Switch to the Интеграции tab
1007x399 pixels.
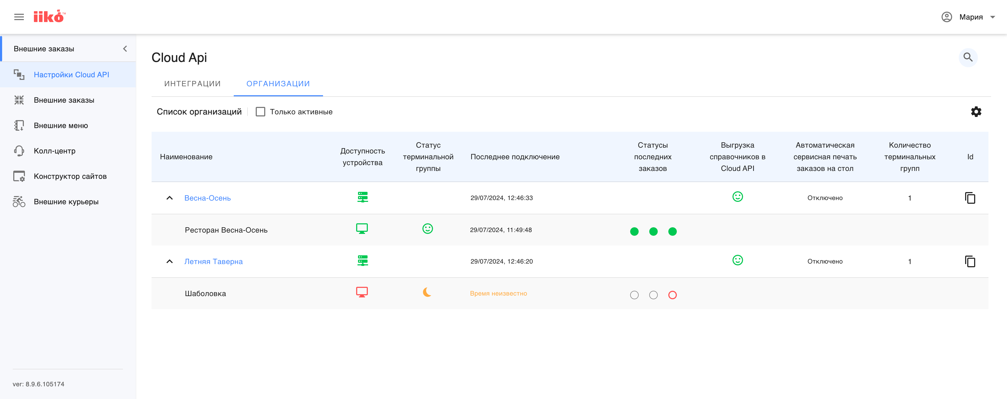(x=192, y=84)
